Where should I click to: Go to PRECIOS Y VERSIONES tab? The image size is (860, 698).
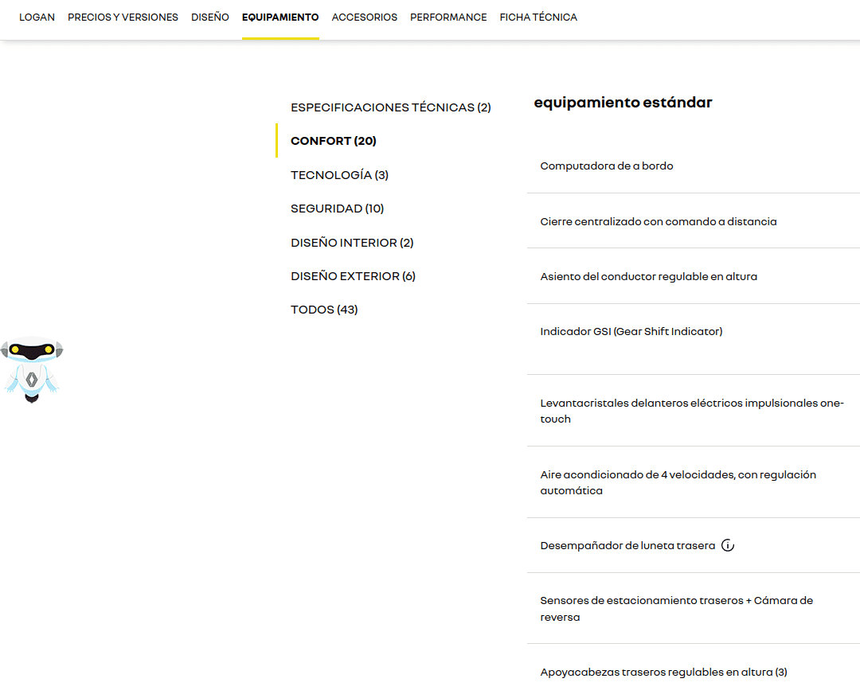click(x=123, y=18)
